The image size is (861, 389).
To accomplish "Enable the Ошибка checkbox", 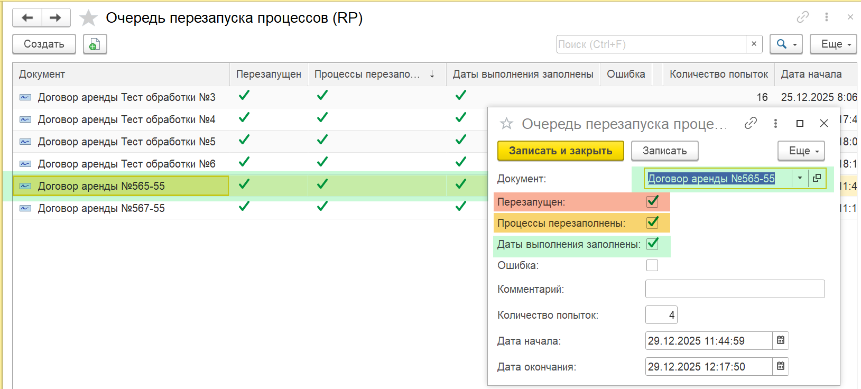I will 652,265.
